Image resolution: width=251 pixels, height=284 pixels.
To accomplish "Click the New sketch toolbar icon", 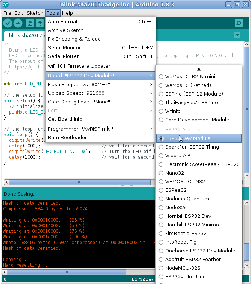I will (30, 23).
